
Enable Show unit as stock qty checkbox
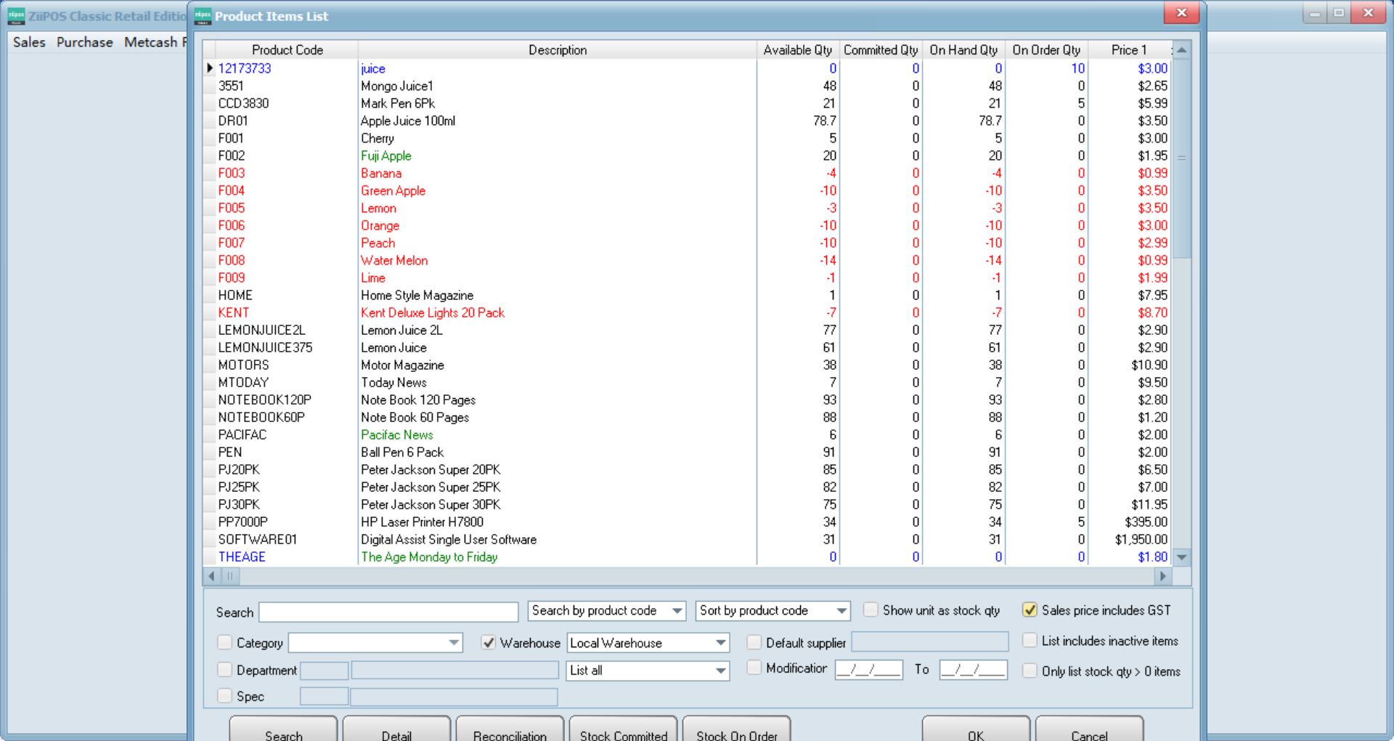[871, 610]
